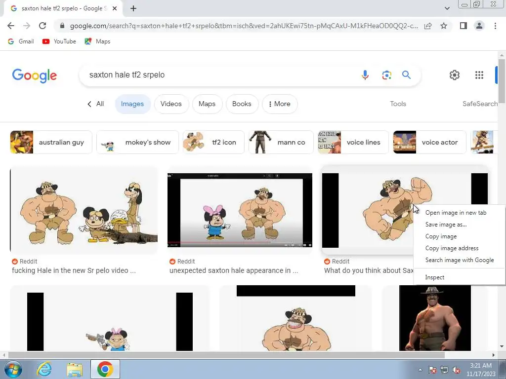
Task: Choose Copy image address
Action: point(452,248)
